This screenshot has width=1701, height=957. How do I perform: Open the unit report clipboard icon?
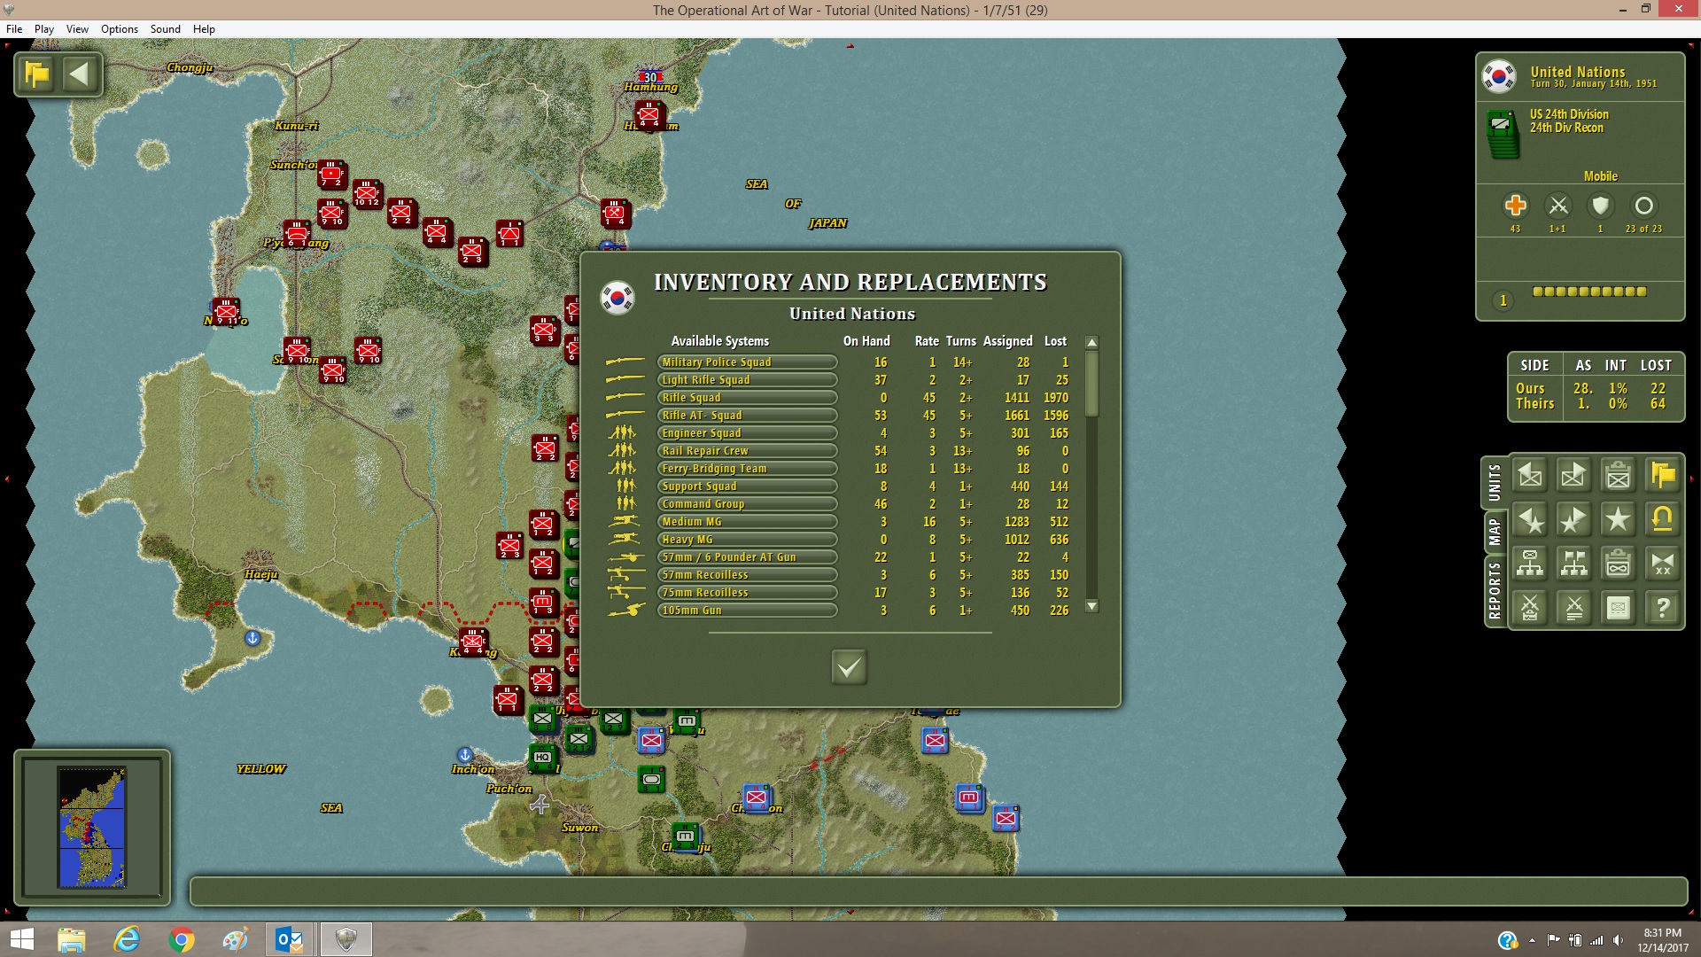click(x=1619, y=476)
